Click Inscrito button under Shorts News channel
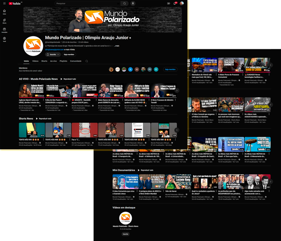Viewport: 281px width, 241px height. 126,234
